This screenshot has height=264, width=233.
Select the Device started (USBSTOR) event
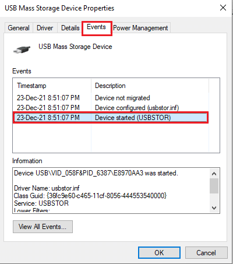coord(111,118)
